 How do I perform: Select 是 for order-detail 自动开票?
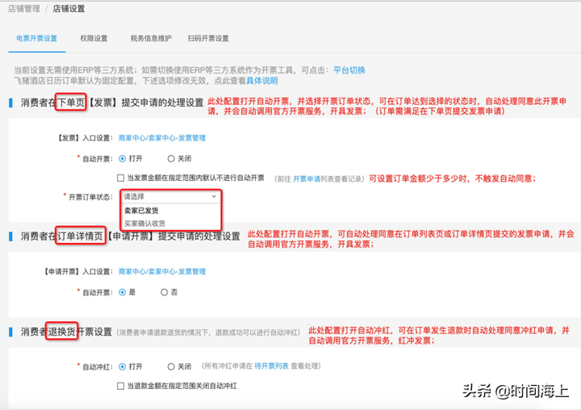[x=123, y=292]
